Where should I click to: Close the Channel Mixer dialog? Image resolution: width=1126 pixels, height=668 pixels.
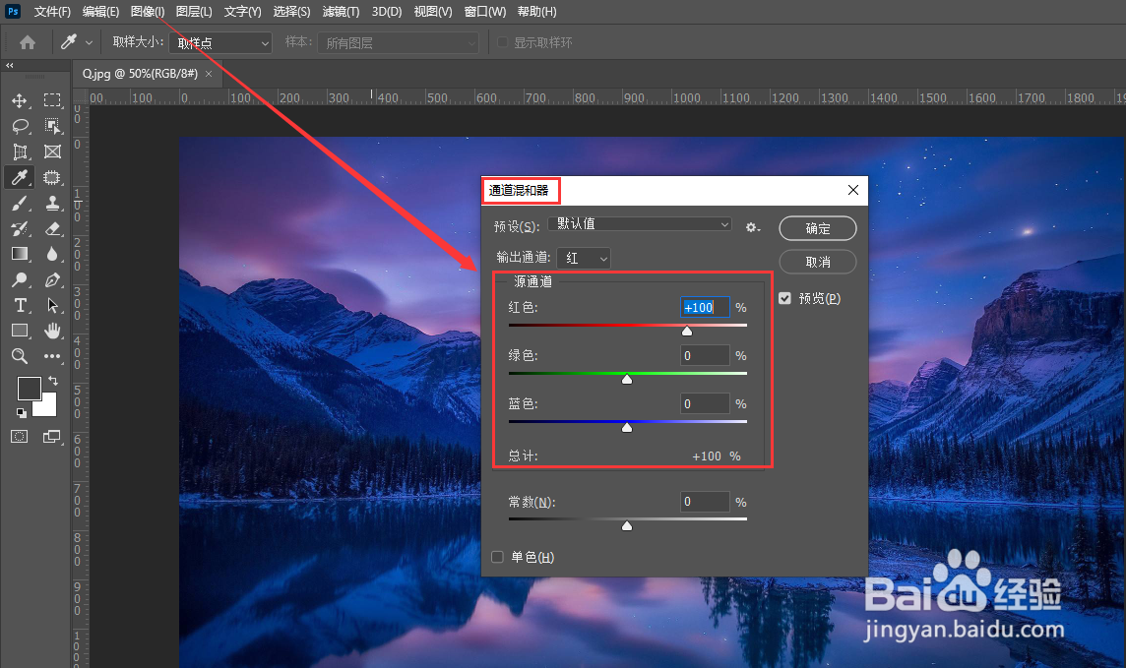pos(853,190)
